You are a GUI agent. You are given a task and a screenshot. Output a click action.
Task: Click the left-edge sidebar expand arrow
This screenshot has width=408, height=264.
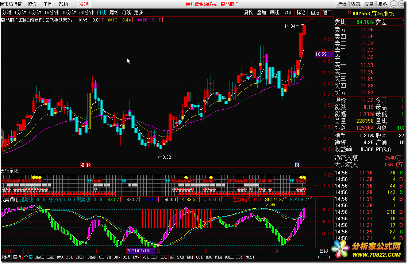click(2, 138)
